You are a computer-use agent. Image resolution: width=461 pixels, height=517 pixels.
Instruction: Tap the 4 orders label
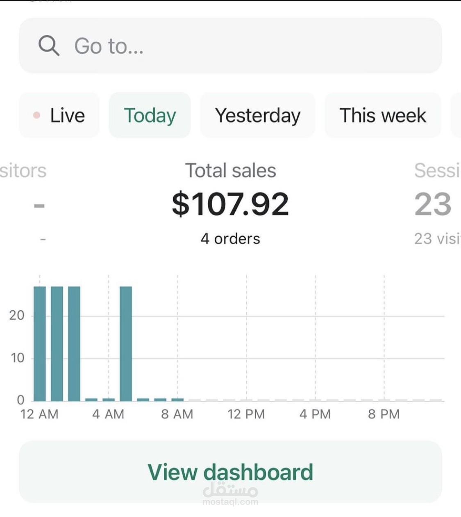tap(230, 238)
